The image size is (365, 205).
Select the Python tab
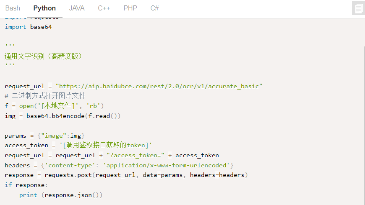coord(44,8)
